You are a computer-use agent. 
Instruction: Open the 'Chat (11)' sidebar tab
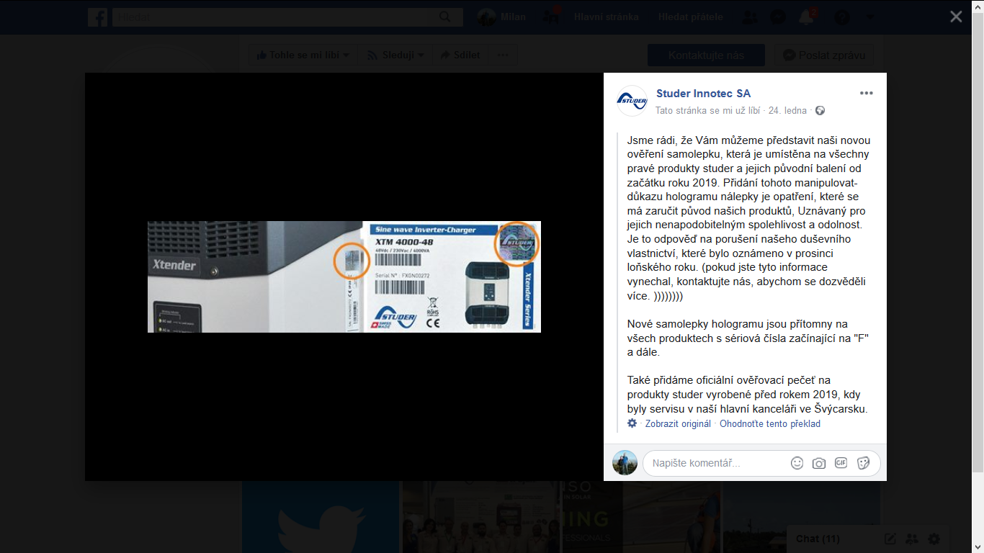point(818,539)
